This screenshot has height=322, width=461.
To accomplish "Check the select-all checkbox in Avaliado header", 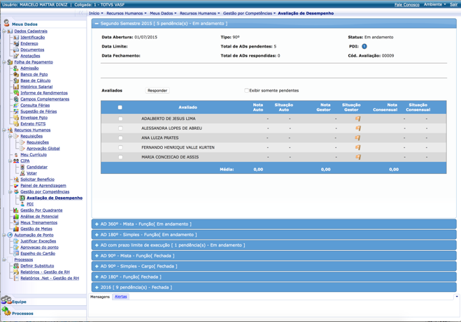I will coord(120,108).
